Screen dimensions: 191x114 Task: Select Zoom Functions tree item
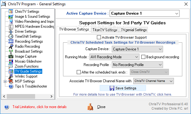[27, 66]
